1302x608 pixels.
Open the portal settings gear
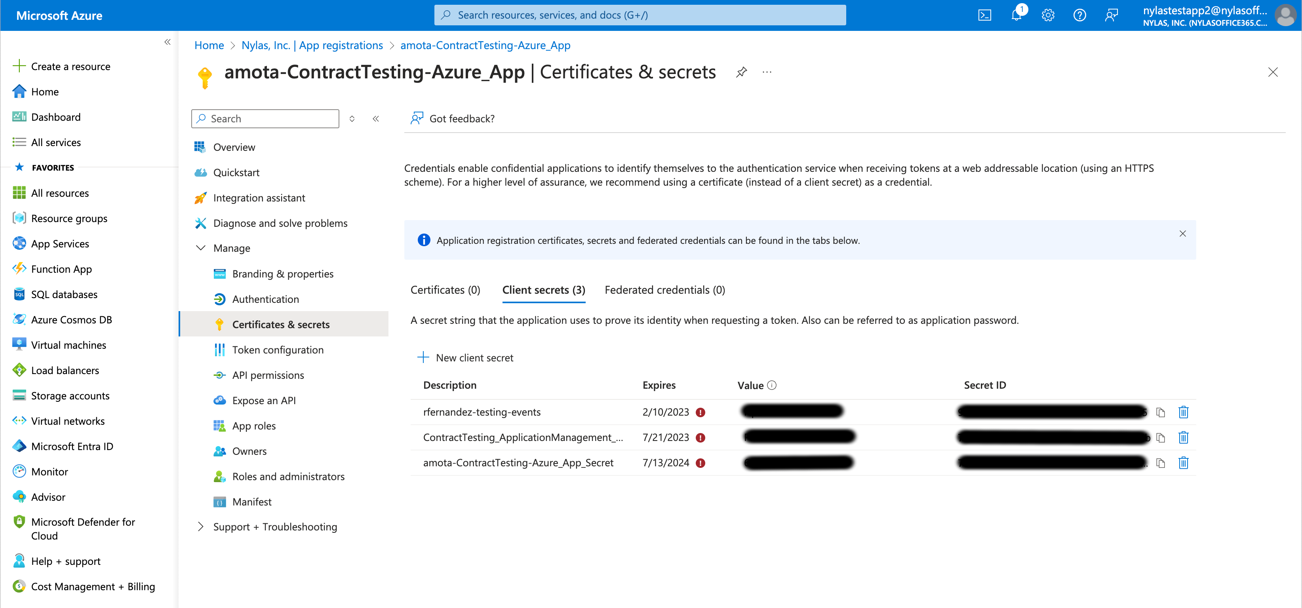tap(1048, 15)
